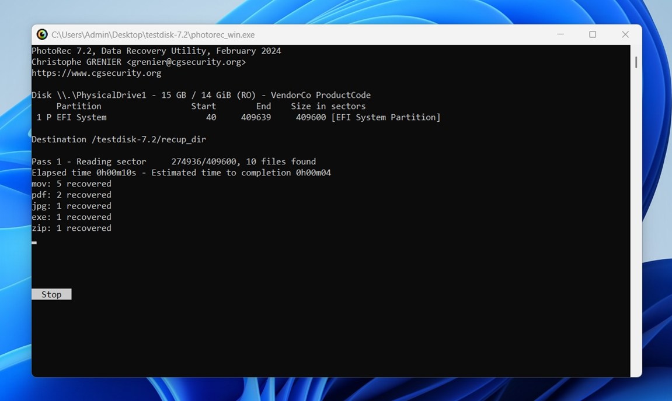Close the photorec_win.exe window
This screenshot has width=672, height=401.
625,34
